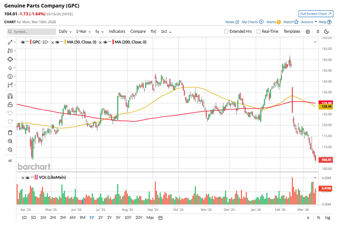Remove the MA (50, Close, 0) indicator
338x225 pixels.
point(52,42)
